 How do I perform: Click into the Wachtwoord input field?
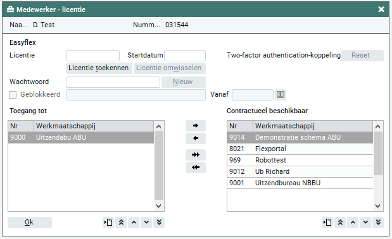(113, 82)
